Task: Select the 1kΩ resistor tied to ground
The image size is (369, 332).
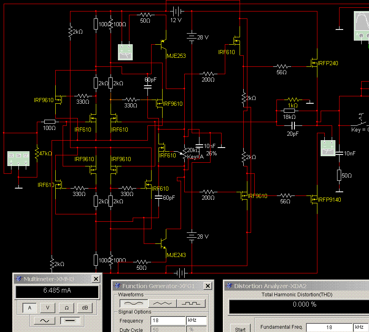Action: [x=293, y=100]
